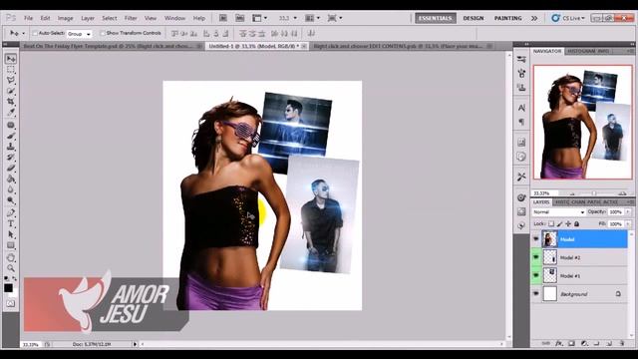Viewport: 638px width, 359px height.
Task: Open the Layer menu
Action: pyautogui.click(x=88, y=18)
